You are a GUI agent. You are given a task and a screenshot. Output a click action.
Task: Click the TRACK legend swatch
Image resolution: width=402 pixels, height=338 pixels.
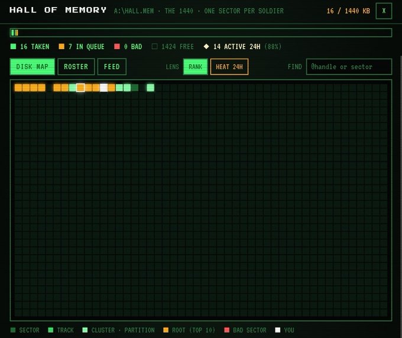click(51, 330)
